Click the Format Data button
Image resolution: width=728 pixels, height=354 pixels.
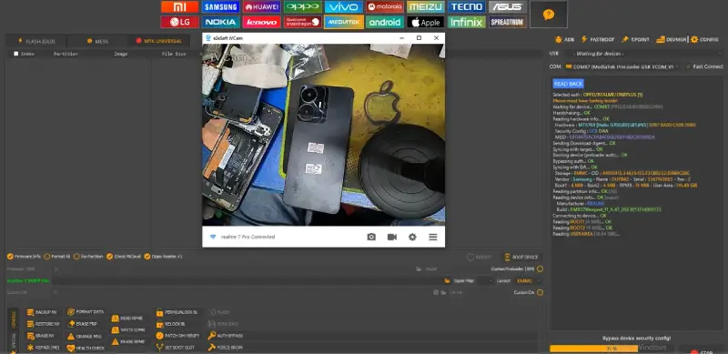[x=86, y=312]
